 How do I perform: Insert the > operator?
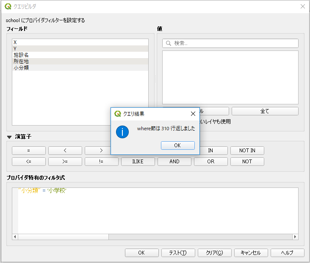98,151
